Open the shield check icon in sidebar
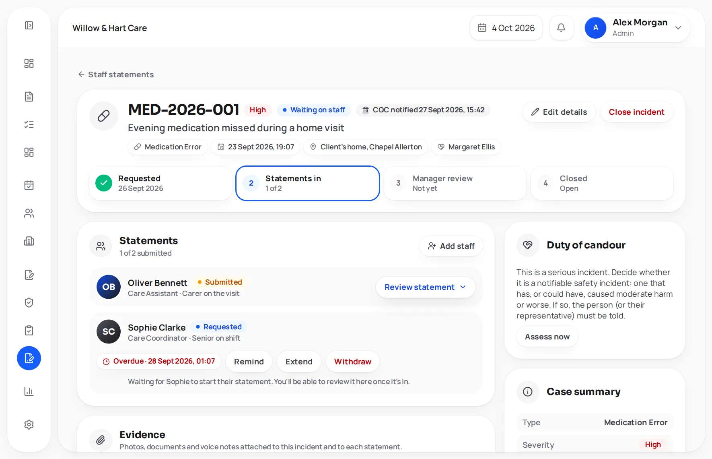 coord(29,302)
